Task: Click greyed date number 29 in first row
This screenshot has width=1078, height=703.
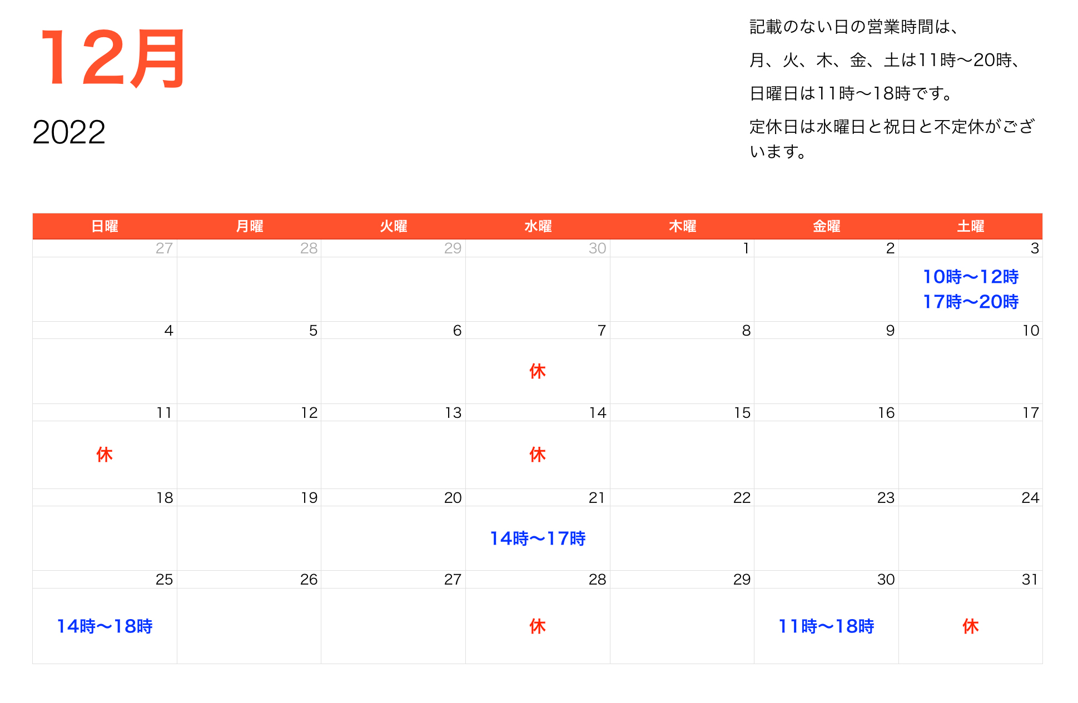Action: pyautogui.click(x=453, y=248)
